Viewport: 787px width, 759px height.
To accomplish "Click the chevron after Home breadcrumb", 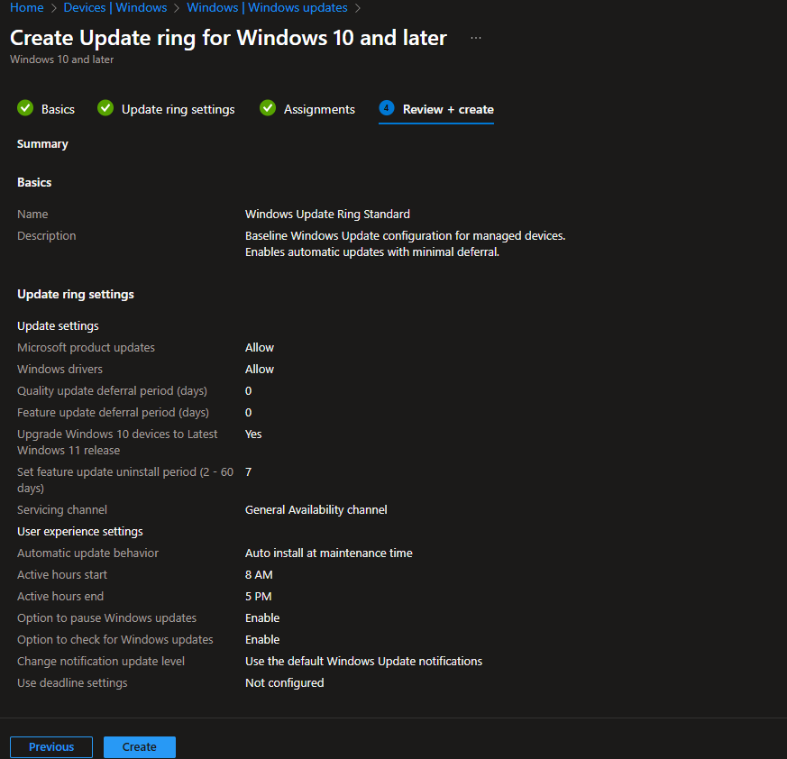I will (x=54, y=8).
